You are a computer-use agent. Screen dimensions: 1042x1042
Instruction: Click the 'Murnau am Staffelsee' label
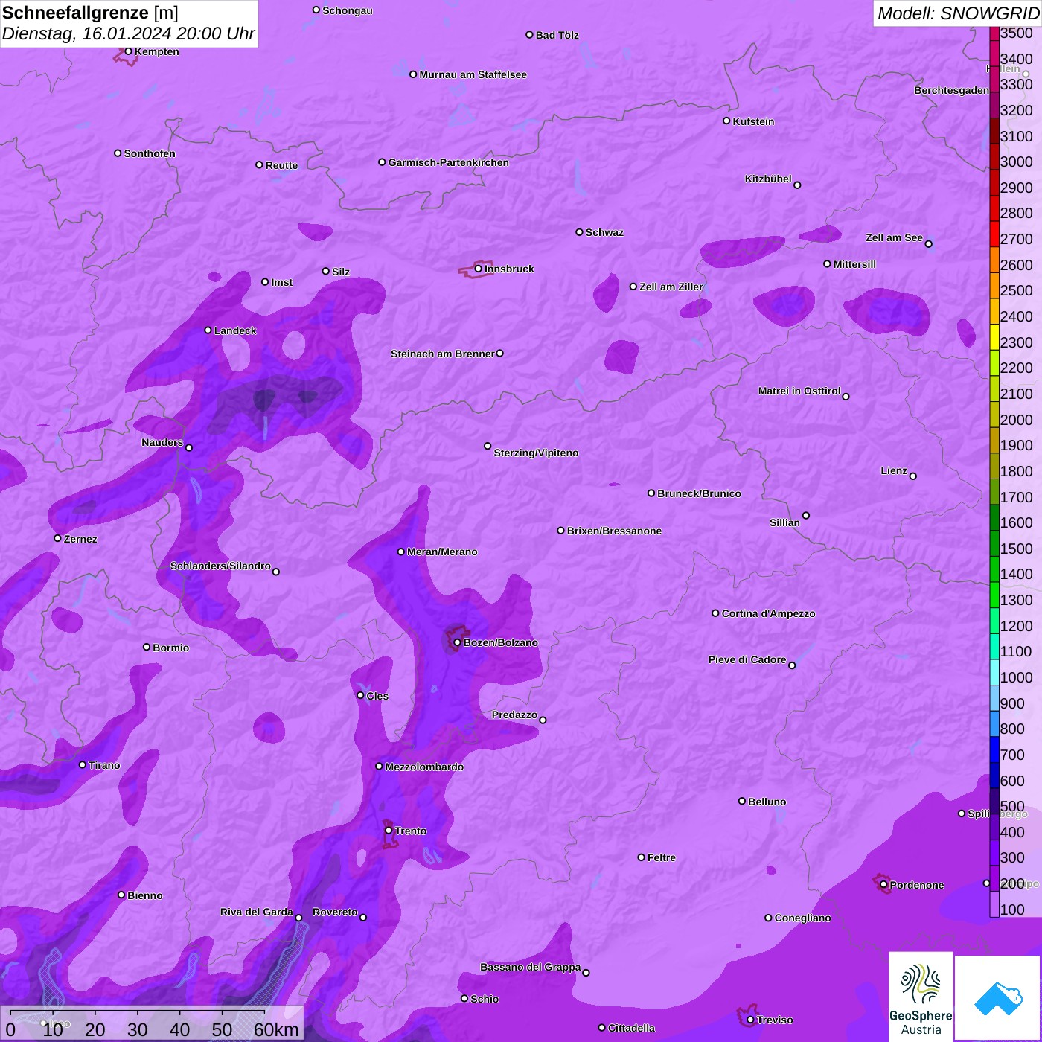point(473,74)
